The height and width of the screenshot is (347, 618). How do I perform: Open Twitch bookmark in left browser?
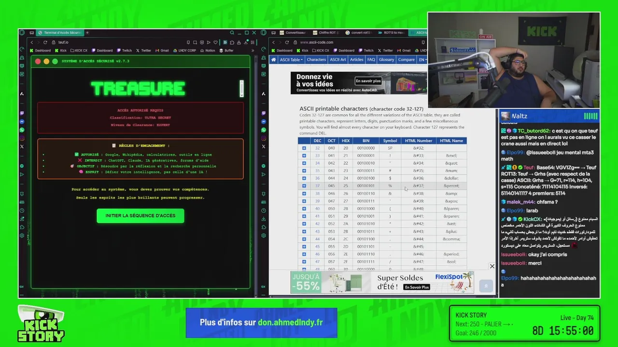pos(124,51)
